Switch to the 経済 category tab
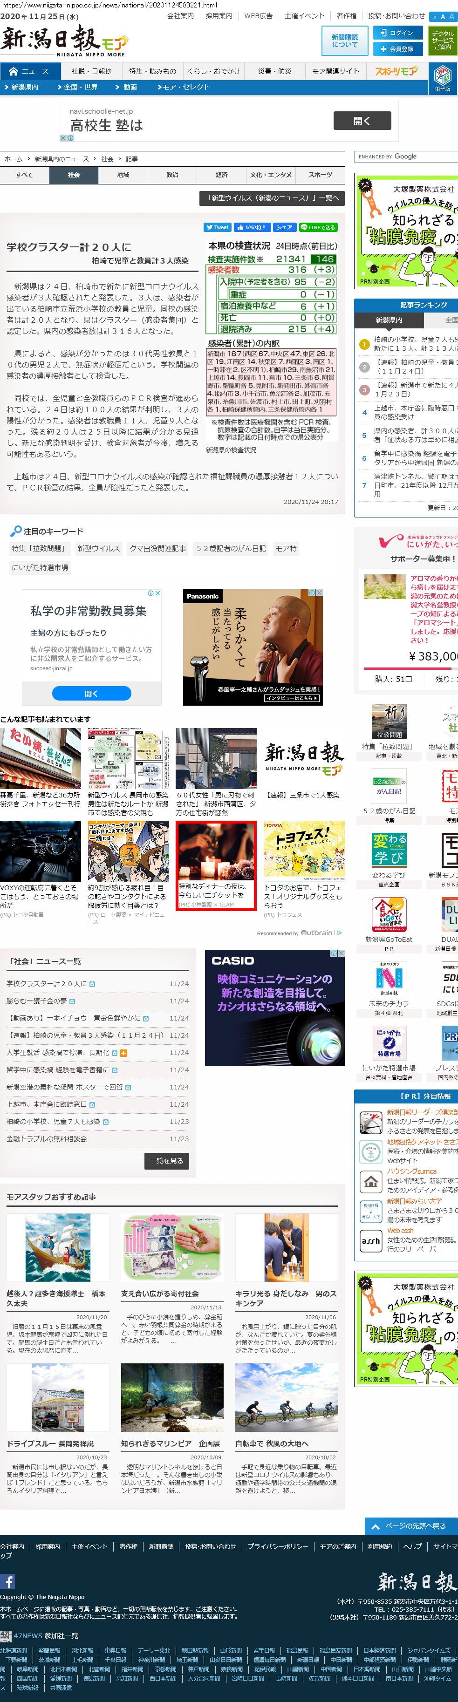This screenshot has width=458, height=1702. [x=221, y=175]
